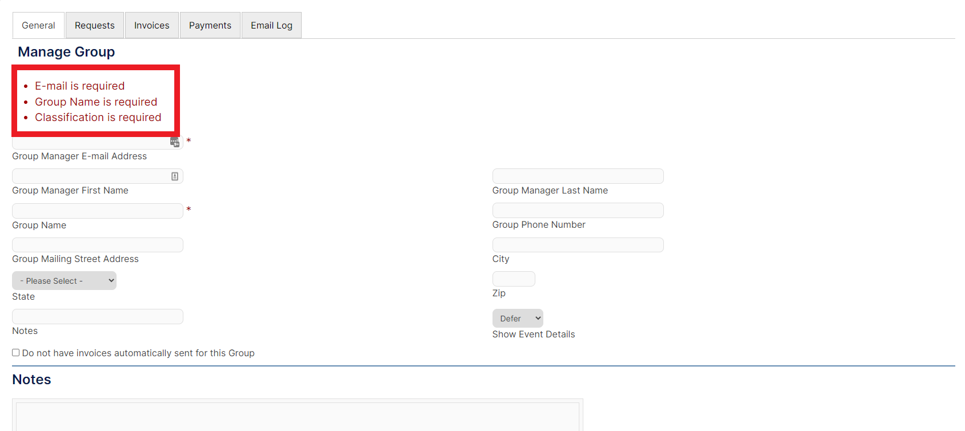965x431 pixels.
Task: Focus the Group Manager First Name field
Action: [98, 176]
